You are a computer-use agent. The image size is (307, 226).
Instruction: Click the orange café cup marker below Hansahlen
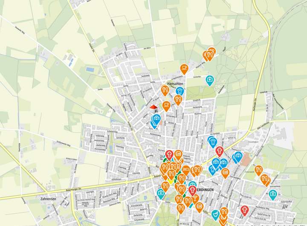tap(166, 104)
